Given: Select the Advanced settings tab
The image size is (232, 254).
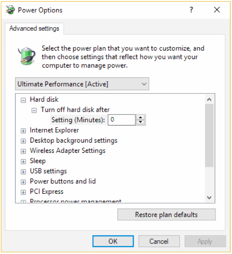Looking at the screenshot, I should tap(34, 29).
